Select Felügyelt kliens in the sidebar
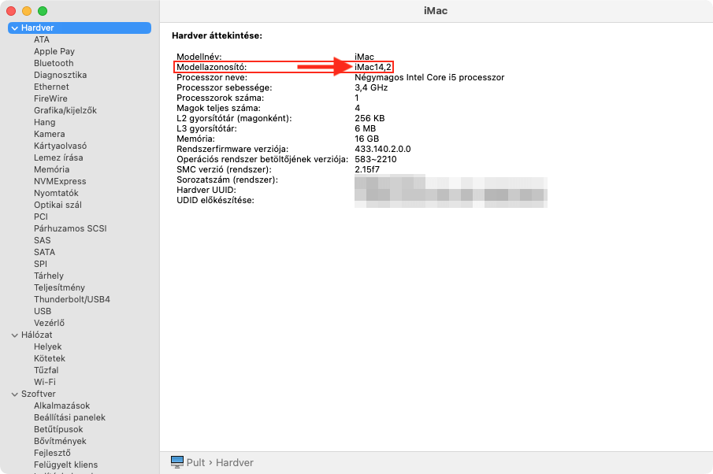 tap(65, 465)
